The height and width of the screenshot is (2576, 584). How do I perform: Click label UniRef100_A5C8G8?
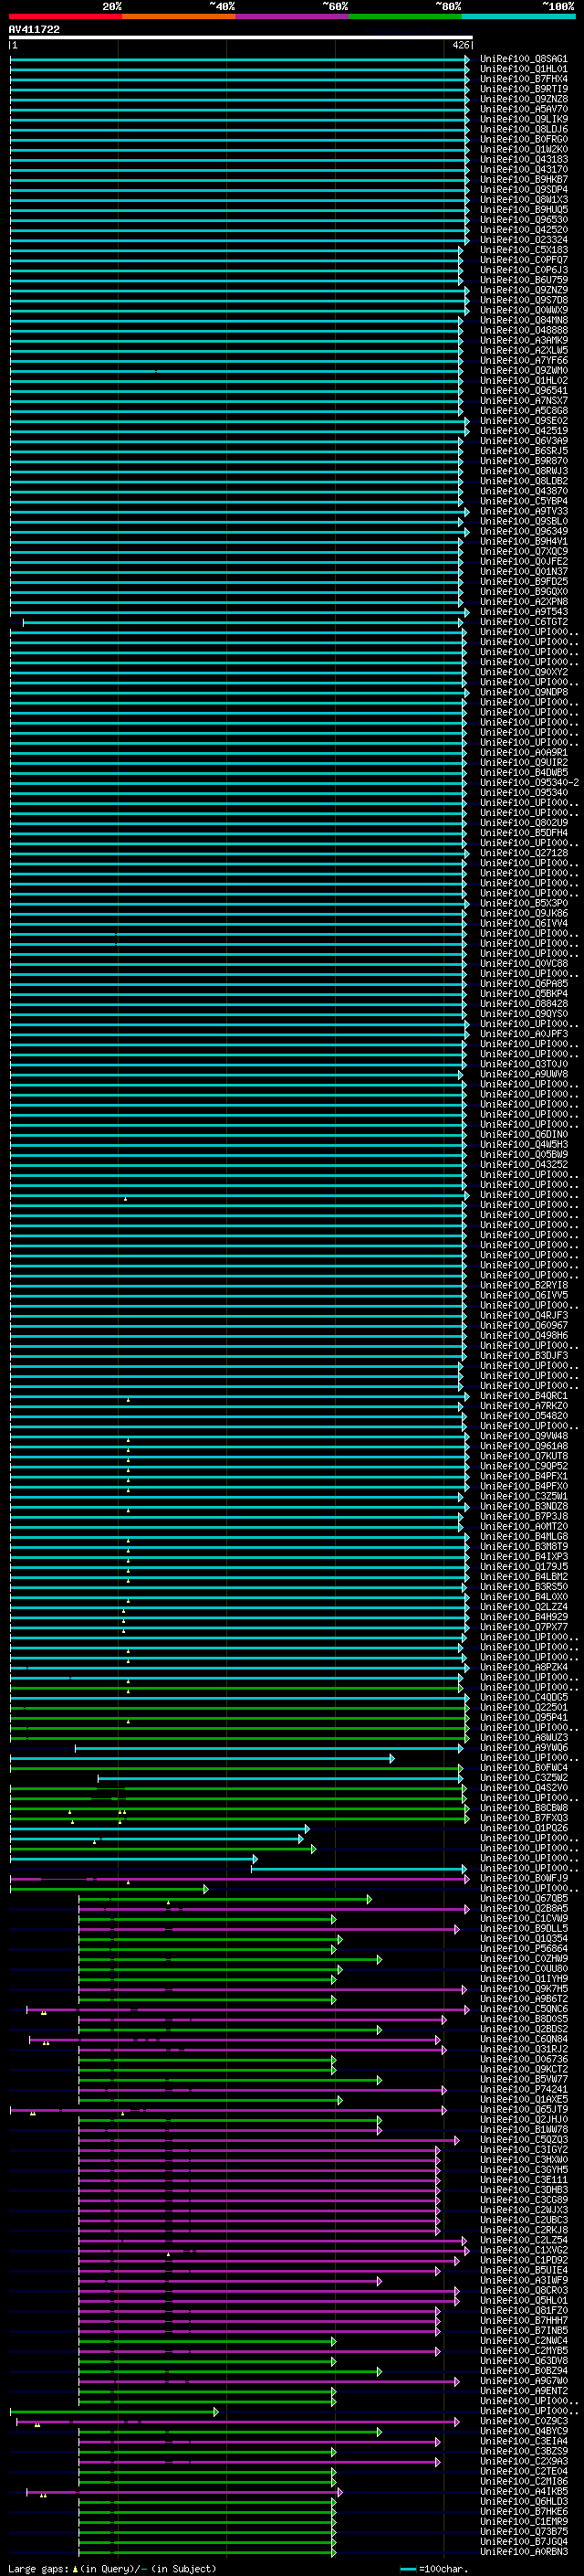point(523,411)
